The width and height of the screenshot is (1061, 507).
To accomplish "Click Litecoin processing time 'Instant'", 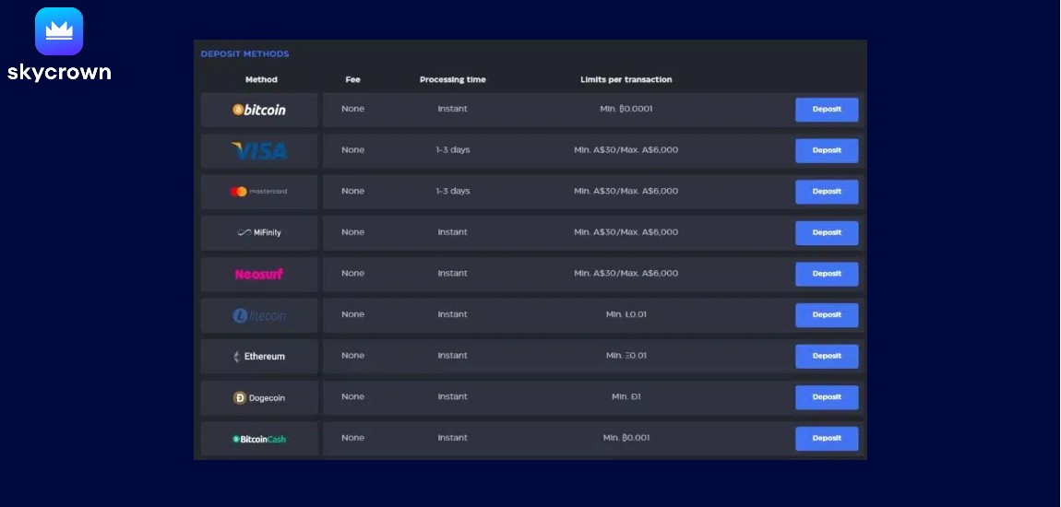I will [x=453, y=314].
